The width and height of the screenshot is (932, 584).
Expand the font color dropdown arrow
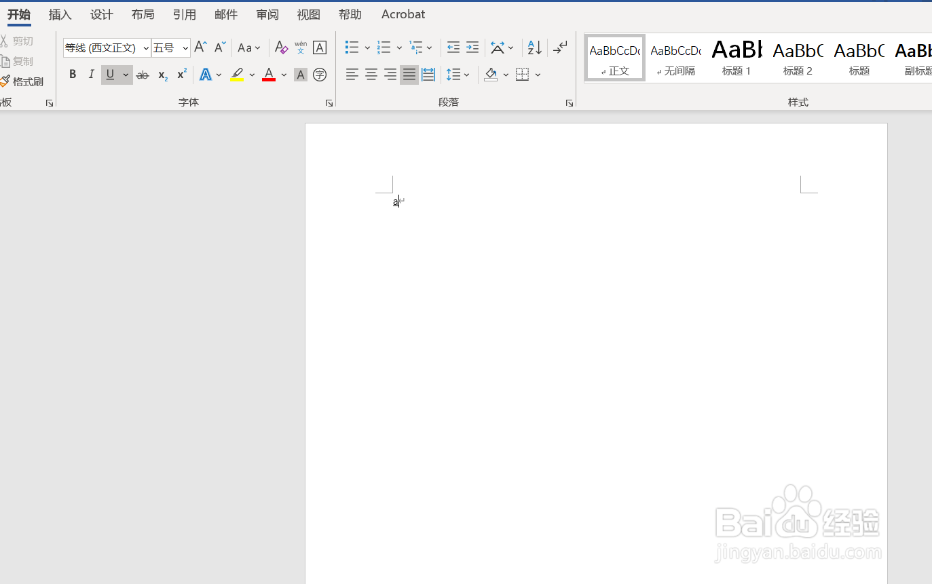(x=284, y=75)
